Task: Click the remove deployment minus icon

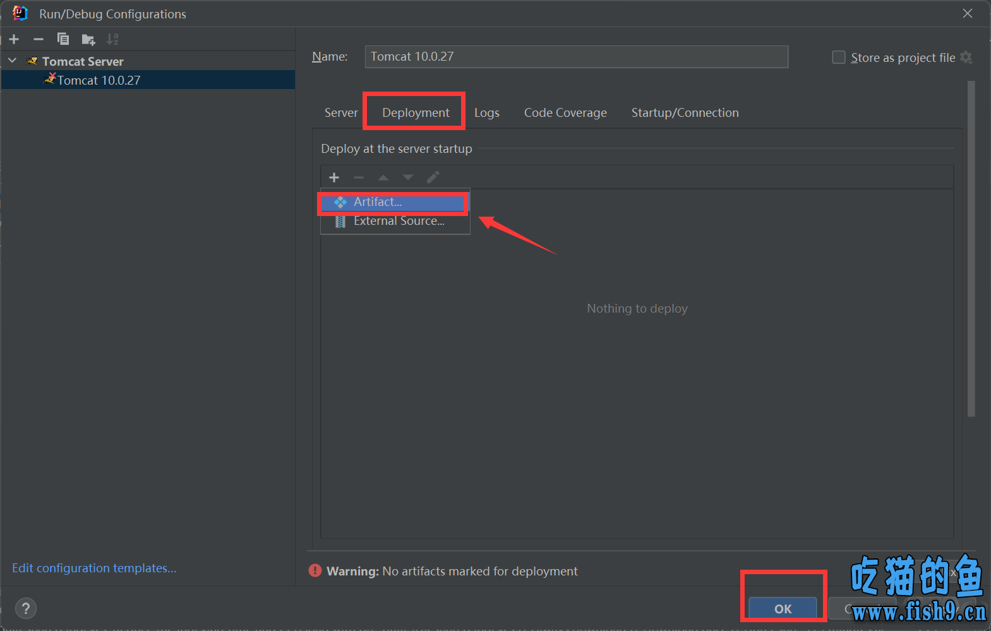Action: click(359, 177)
